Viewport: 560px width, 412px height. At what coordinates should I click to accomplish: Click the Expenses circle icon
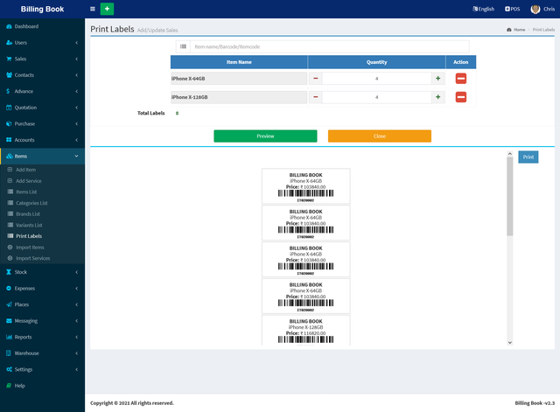click(9, 288)
